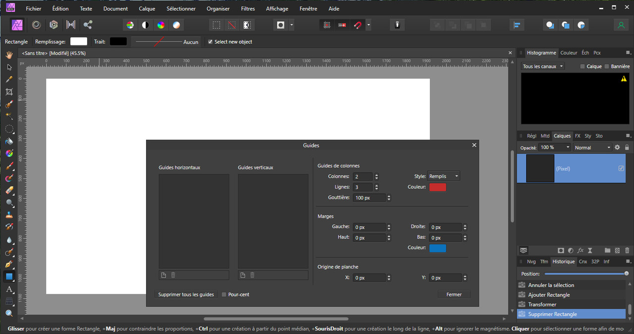Screen dimensions: 634x334
Task: Click the Fermer button
Action: tap(454, 294)
